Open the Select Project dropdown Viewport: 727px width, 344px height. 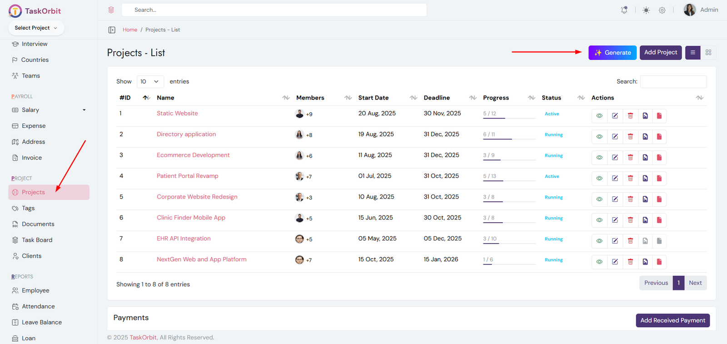[36, 28]
